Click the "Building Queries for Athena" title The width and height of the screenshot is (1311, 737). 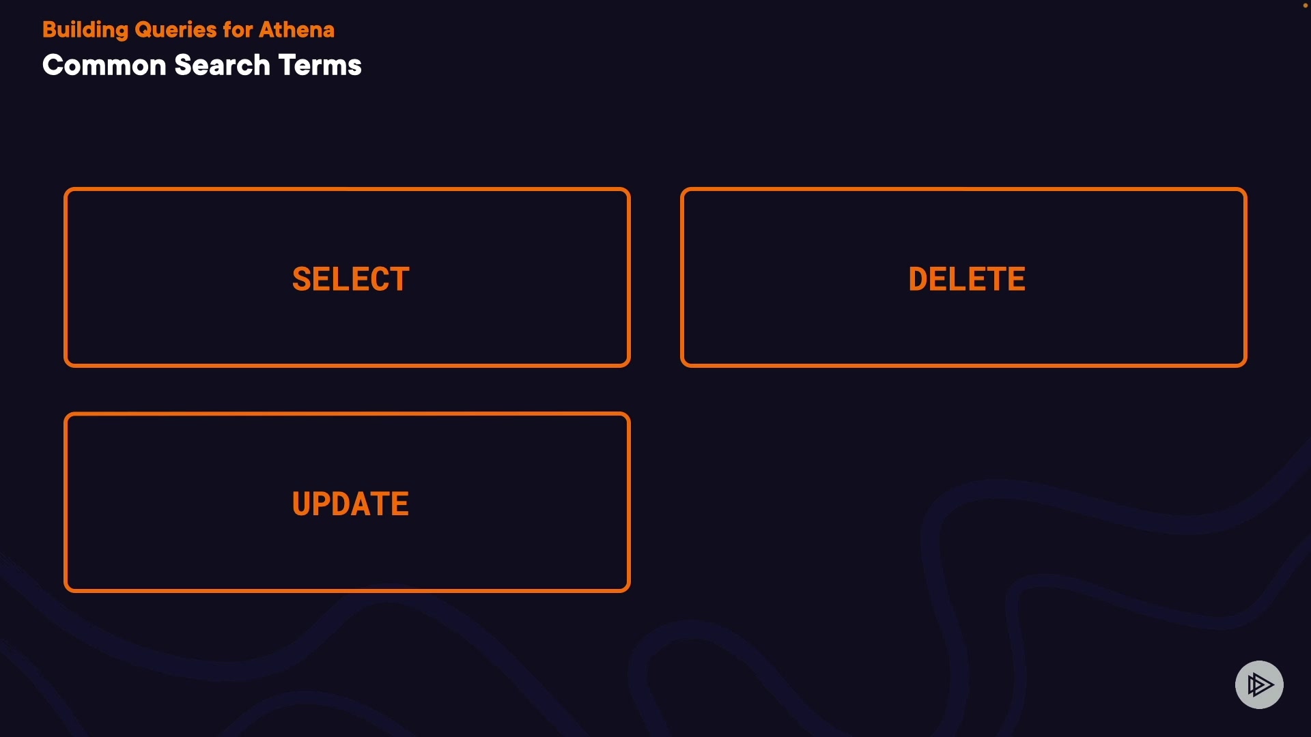(188, 30)
